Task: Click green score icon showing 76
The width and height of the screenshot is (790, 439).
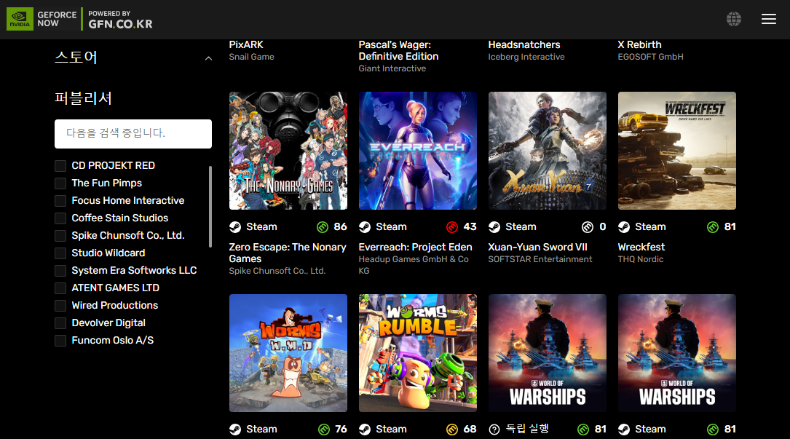Action: coord(324,430)
